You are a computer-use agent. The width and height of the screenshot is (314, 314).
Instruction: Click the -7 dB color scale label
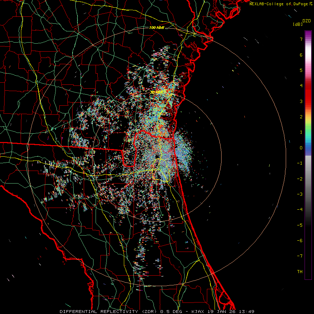300,256
